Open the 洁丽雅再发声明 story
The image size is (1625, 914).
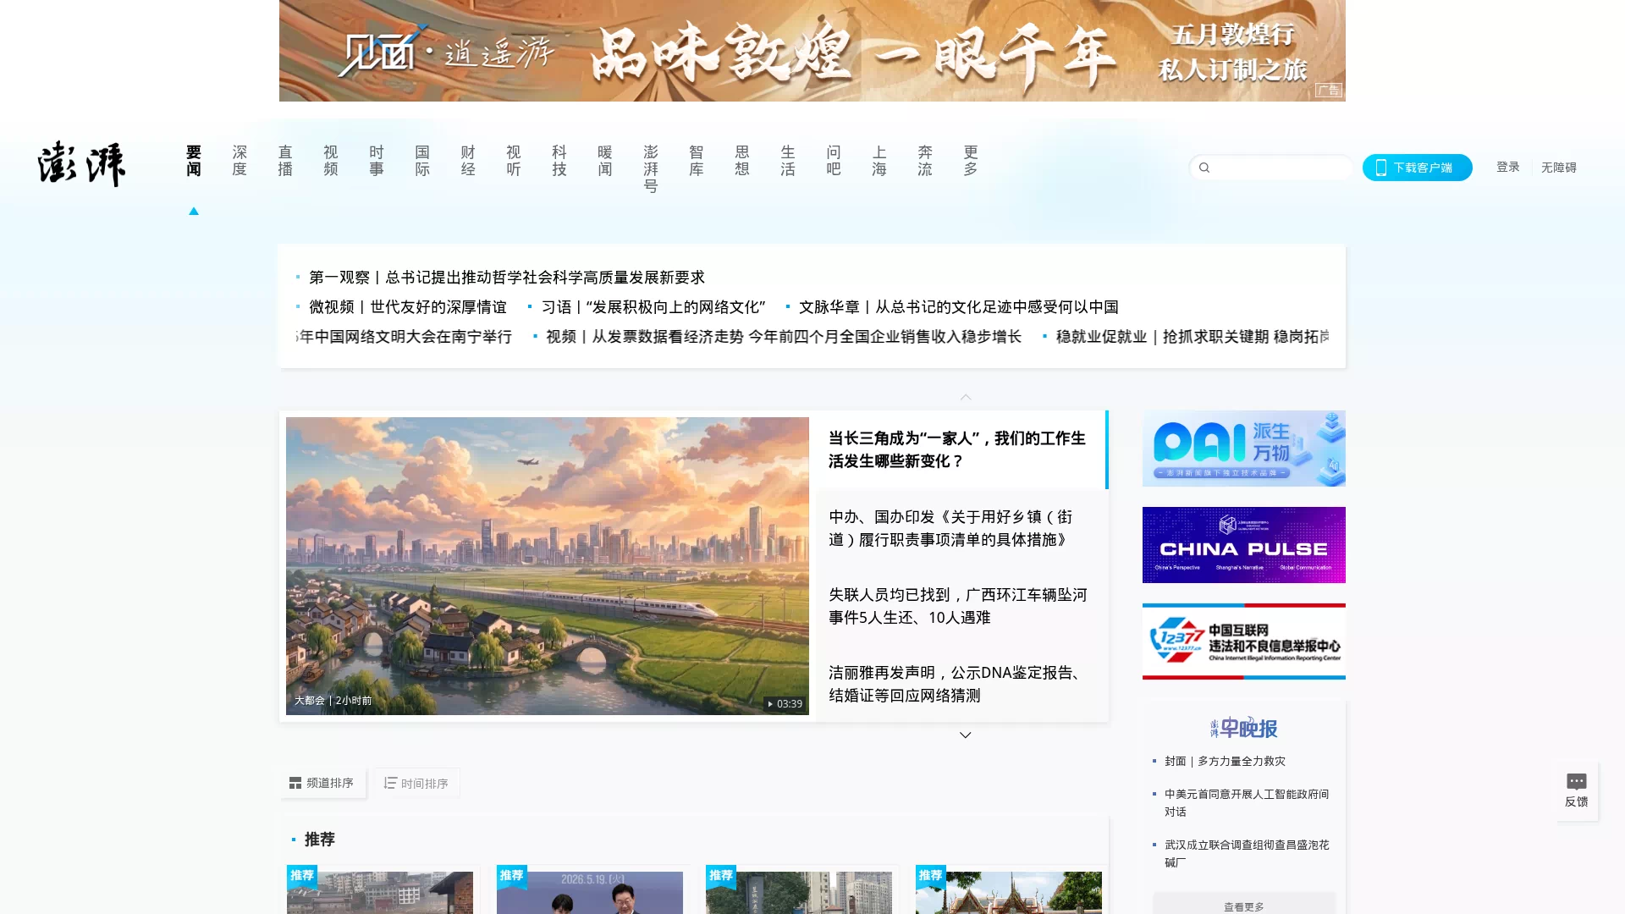click(x=957, y=684)
